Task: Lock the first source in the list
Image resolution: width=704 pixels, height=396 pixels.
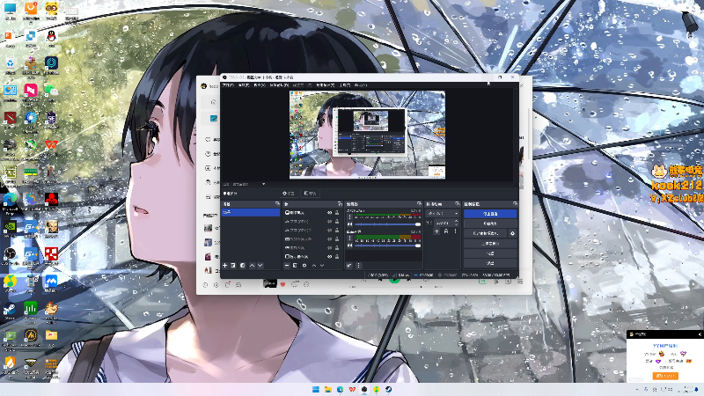Action: [337, 213]
